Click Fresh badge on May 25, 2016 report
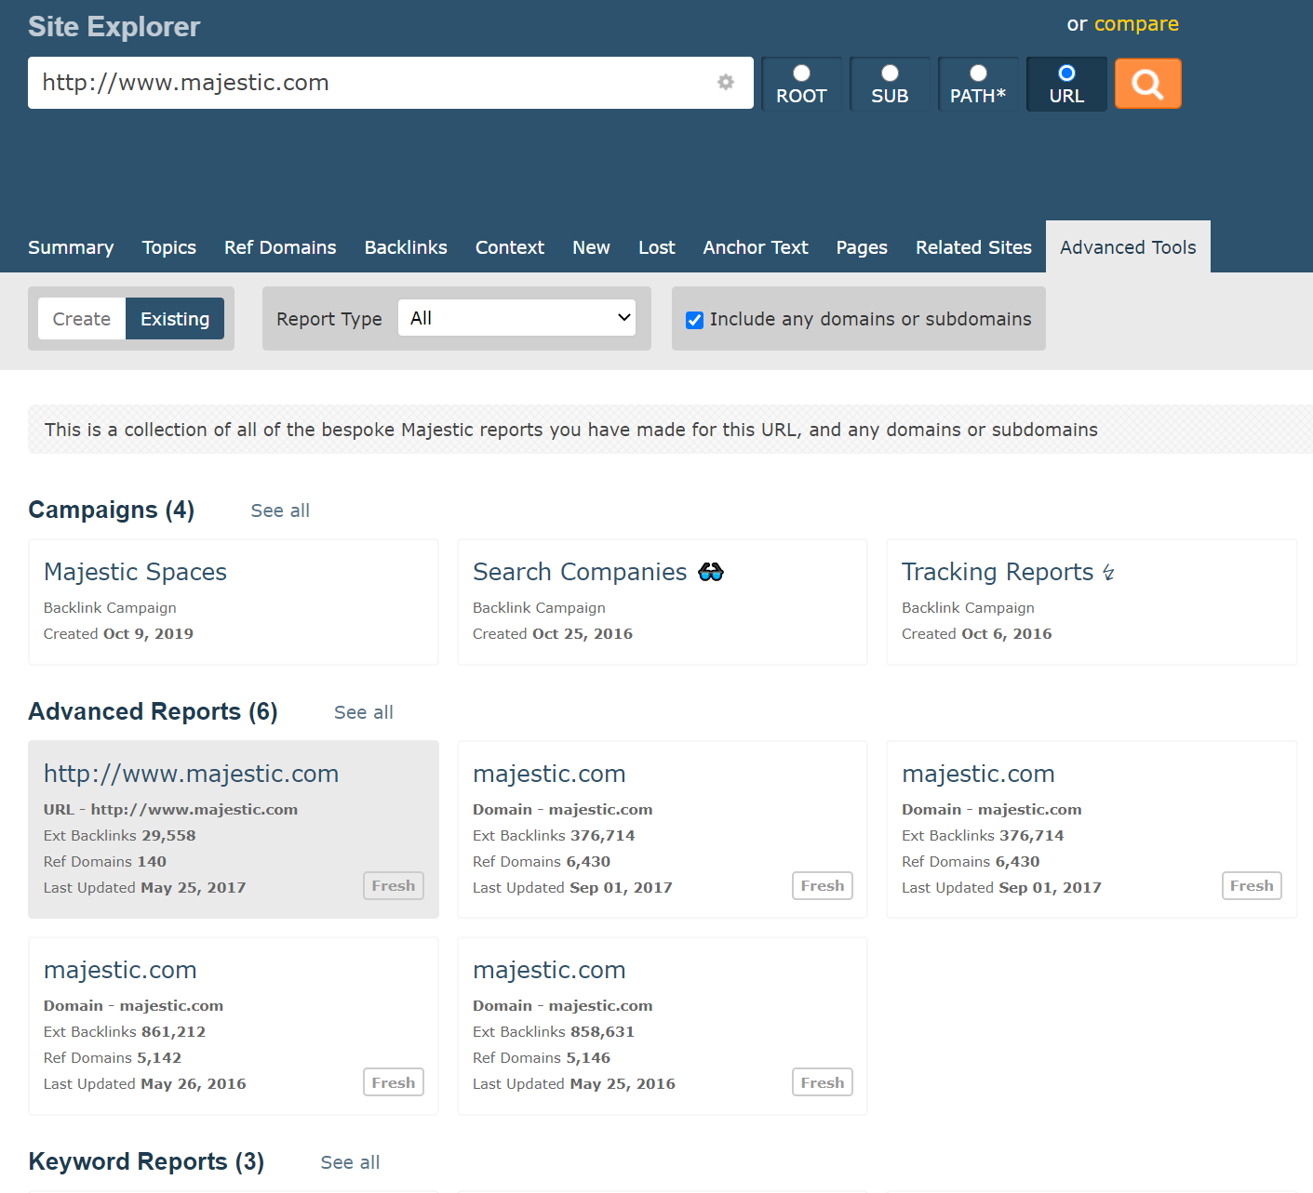The image size is (1313, 1193). point(823,1082)
